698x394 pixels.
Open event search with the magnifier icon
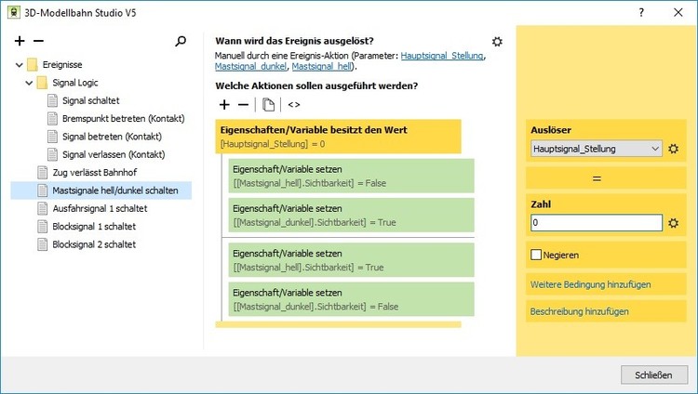(x=181, y=42)
